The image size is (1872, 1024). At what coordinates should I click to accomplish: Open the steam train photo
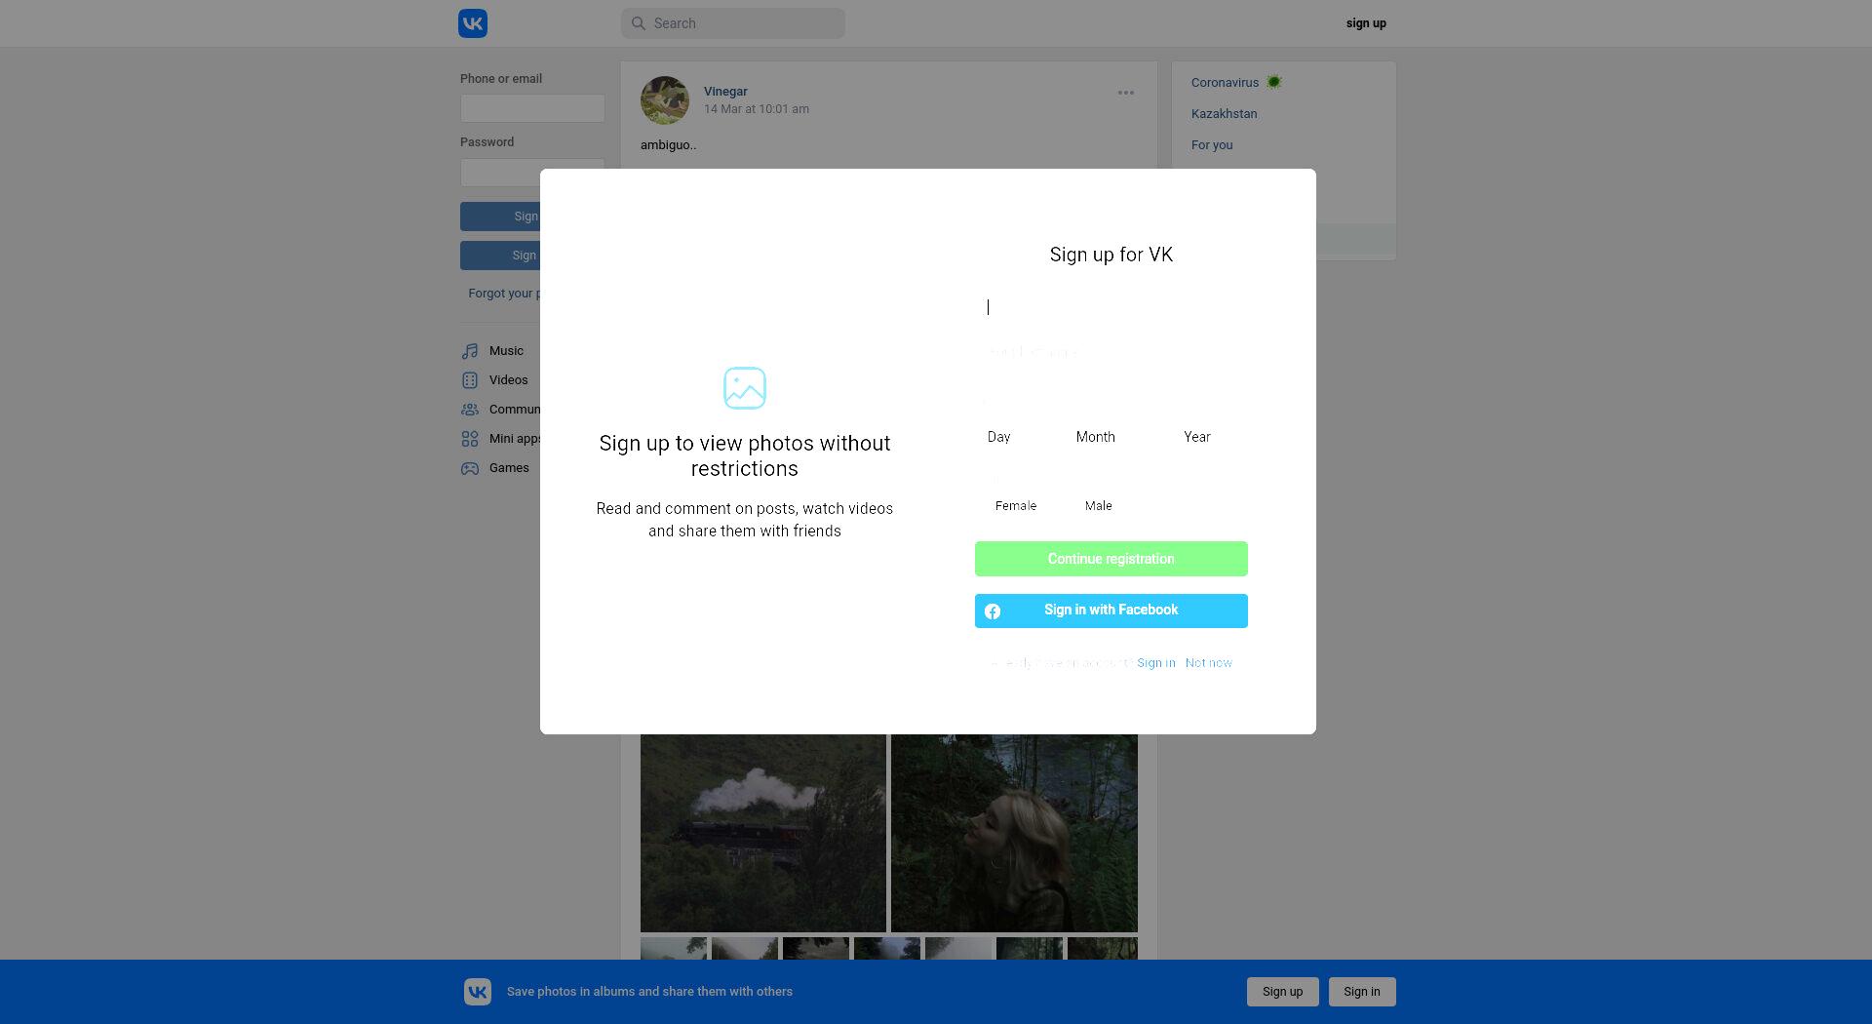coord(763,833)
